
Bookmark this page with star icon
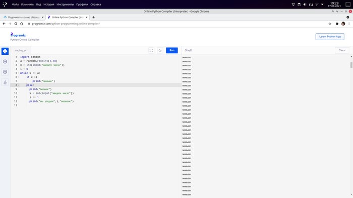click(330, 24)
